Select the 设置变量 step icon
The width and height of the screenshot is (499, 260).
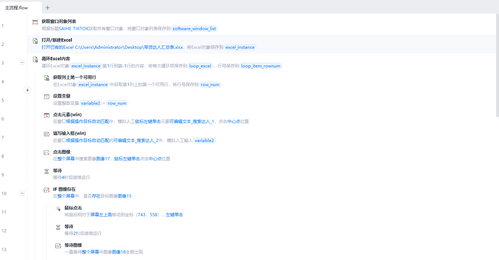tap(47, 97)
